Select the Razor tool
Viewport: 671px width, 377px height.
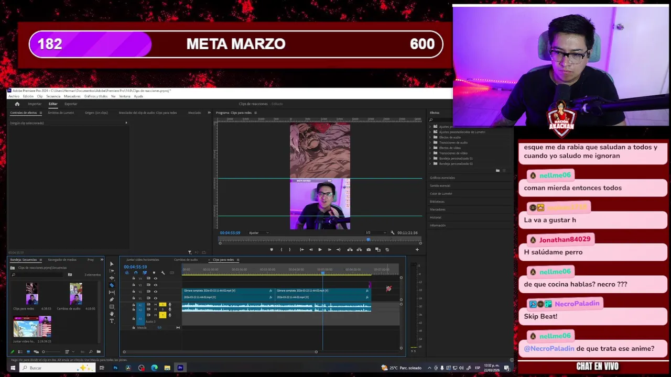tap(112, 285)
